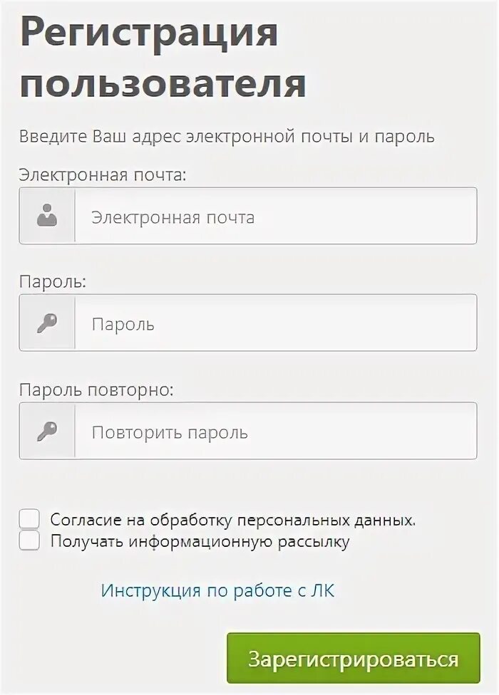The image size is (499, 695).
Task: Click the Получать информационную рассылку label text
Action: tap(200, 542)
